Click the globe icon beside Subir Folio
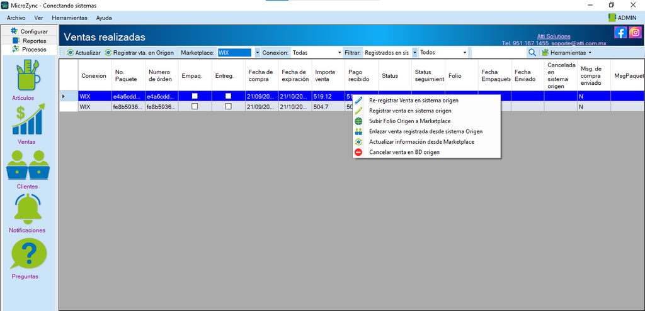Viewport: 645px width, 311px height. [x=358, y=121]
